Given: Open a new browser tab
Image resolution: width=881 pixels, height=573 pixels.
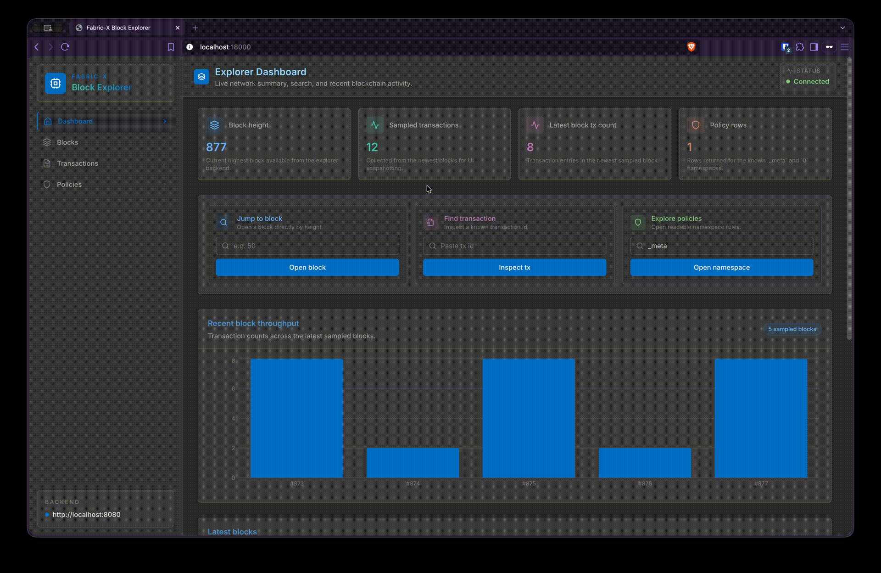Looking at the screenshot, I should [x=195, y=28].
